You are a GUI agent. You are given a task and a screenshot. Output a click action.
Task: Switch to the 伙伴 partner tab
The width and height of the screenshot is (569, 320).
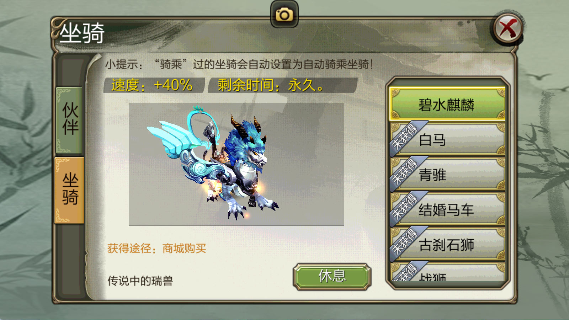(69, 120)
